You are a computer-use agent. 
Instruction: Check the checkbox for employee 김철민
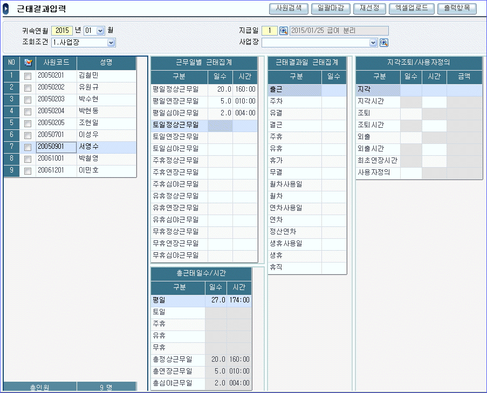point(28,77)
